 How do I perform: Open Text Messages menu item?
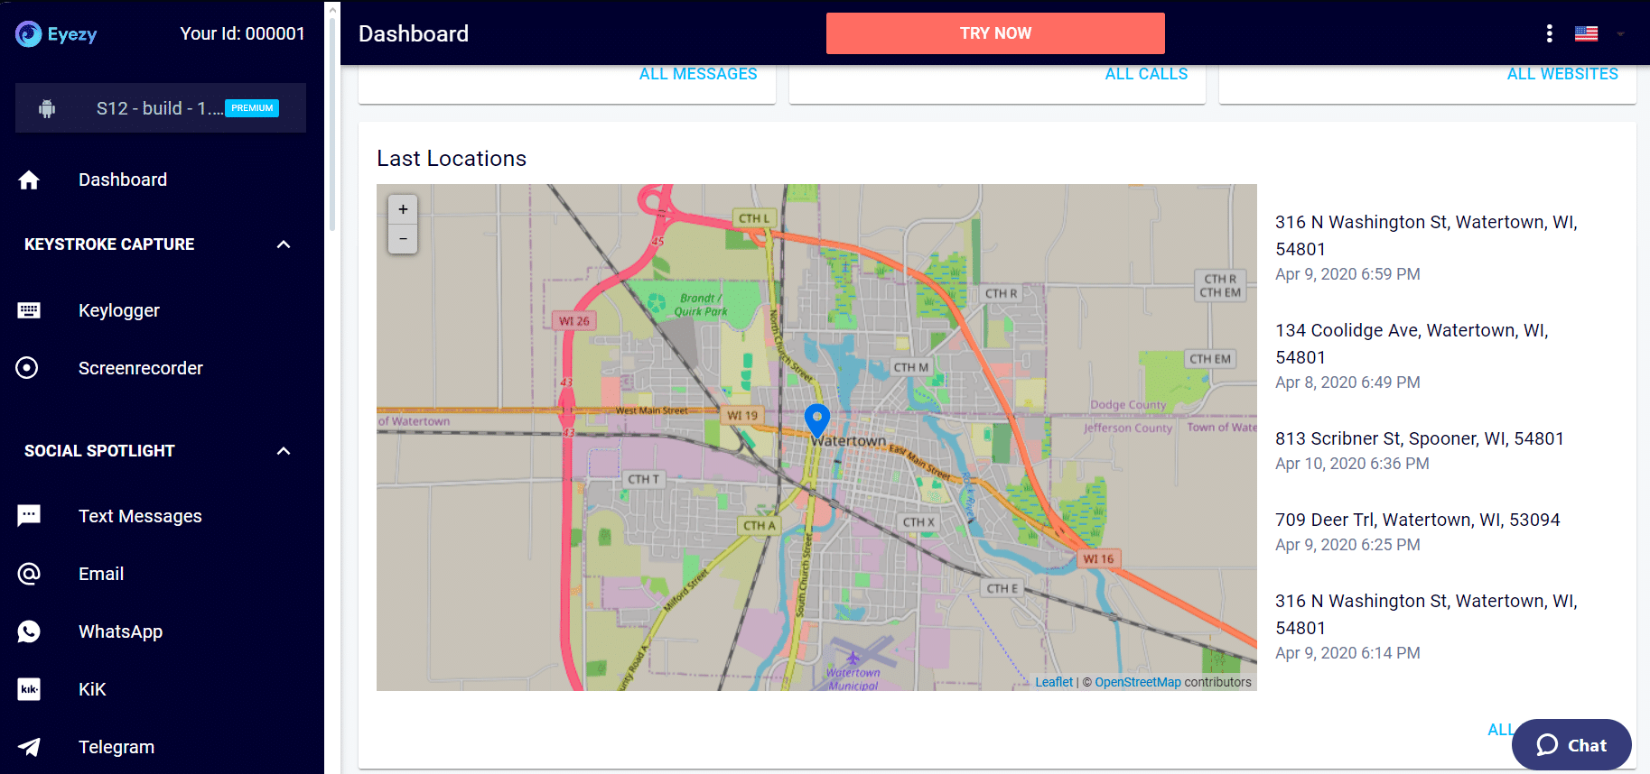140,516
